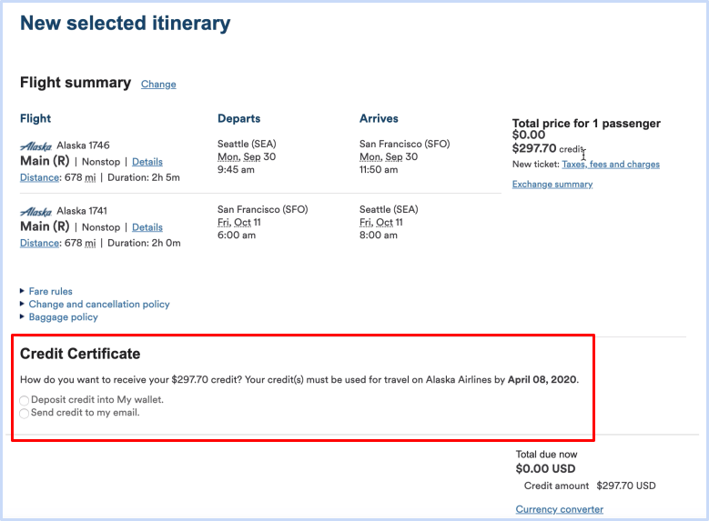Open Details for Alaska 1746 flight
709x521 pixels.
click(x=147, y=162)
